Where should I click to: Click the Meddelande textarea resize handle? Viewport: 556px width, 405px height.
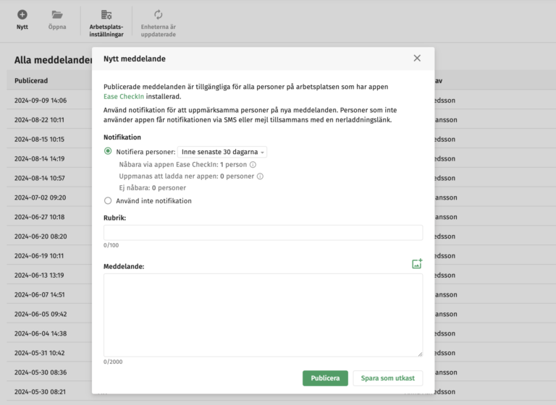click(419, 353)
